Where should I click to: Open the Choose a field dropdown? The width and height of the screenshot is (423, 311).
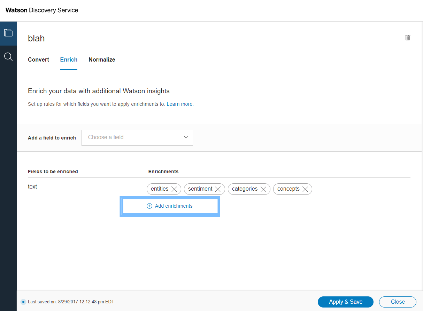[x=137, y=137]
